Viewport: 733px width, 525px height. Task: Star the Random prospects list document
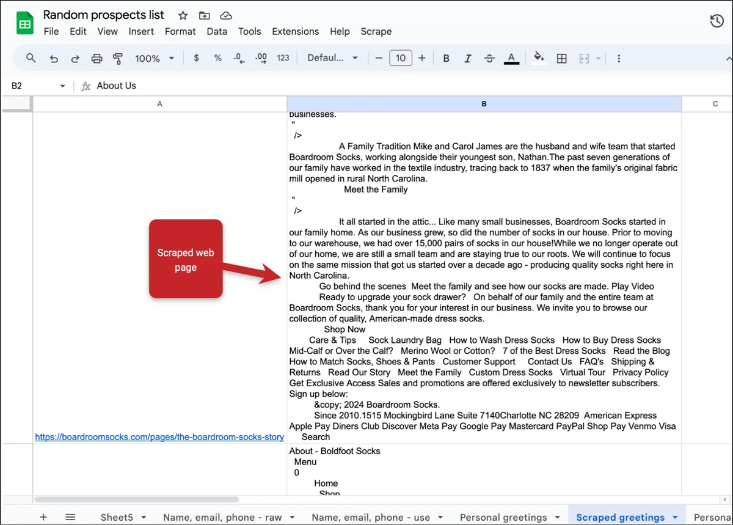click(183, 15)
